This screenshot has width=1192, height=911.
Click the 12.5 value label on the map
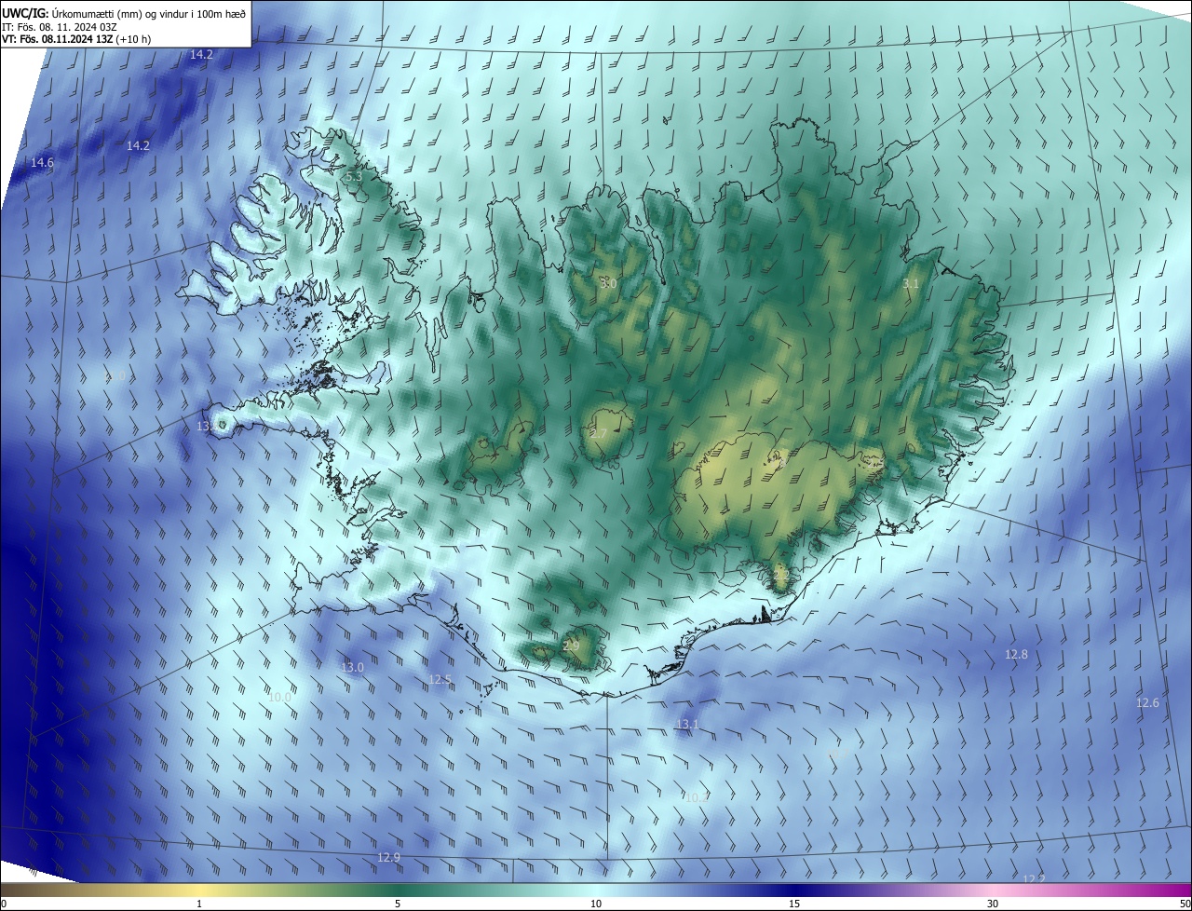tap(440, 680)
